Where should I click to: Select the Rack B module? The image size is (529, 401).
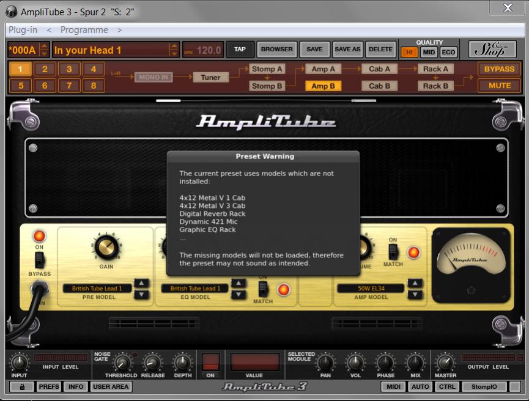(x=436, y=86)
